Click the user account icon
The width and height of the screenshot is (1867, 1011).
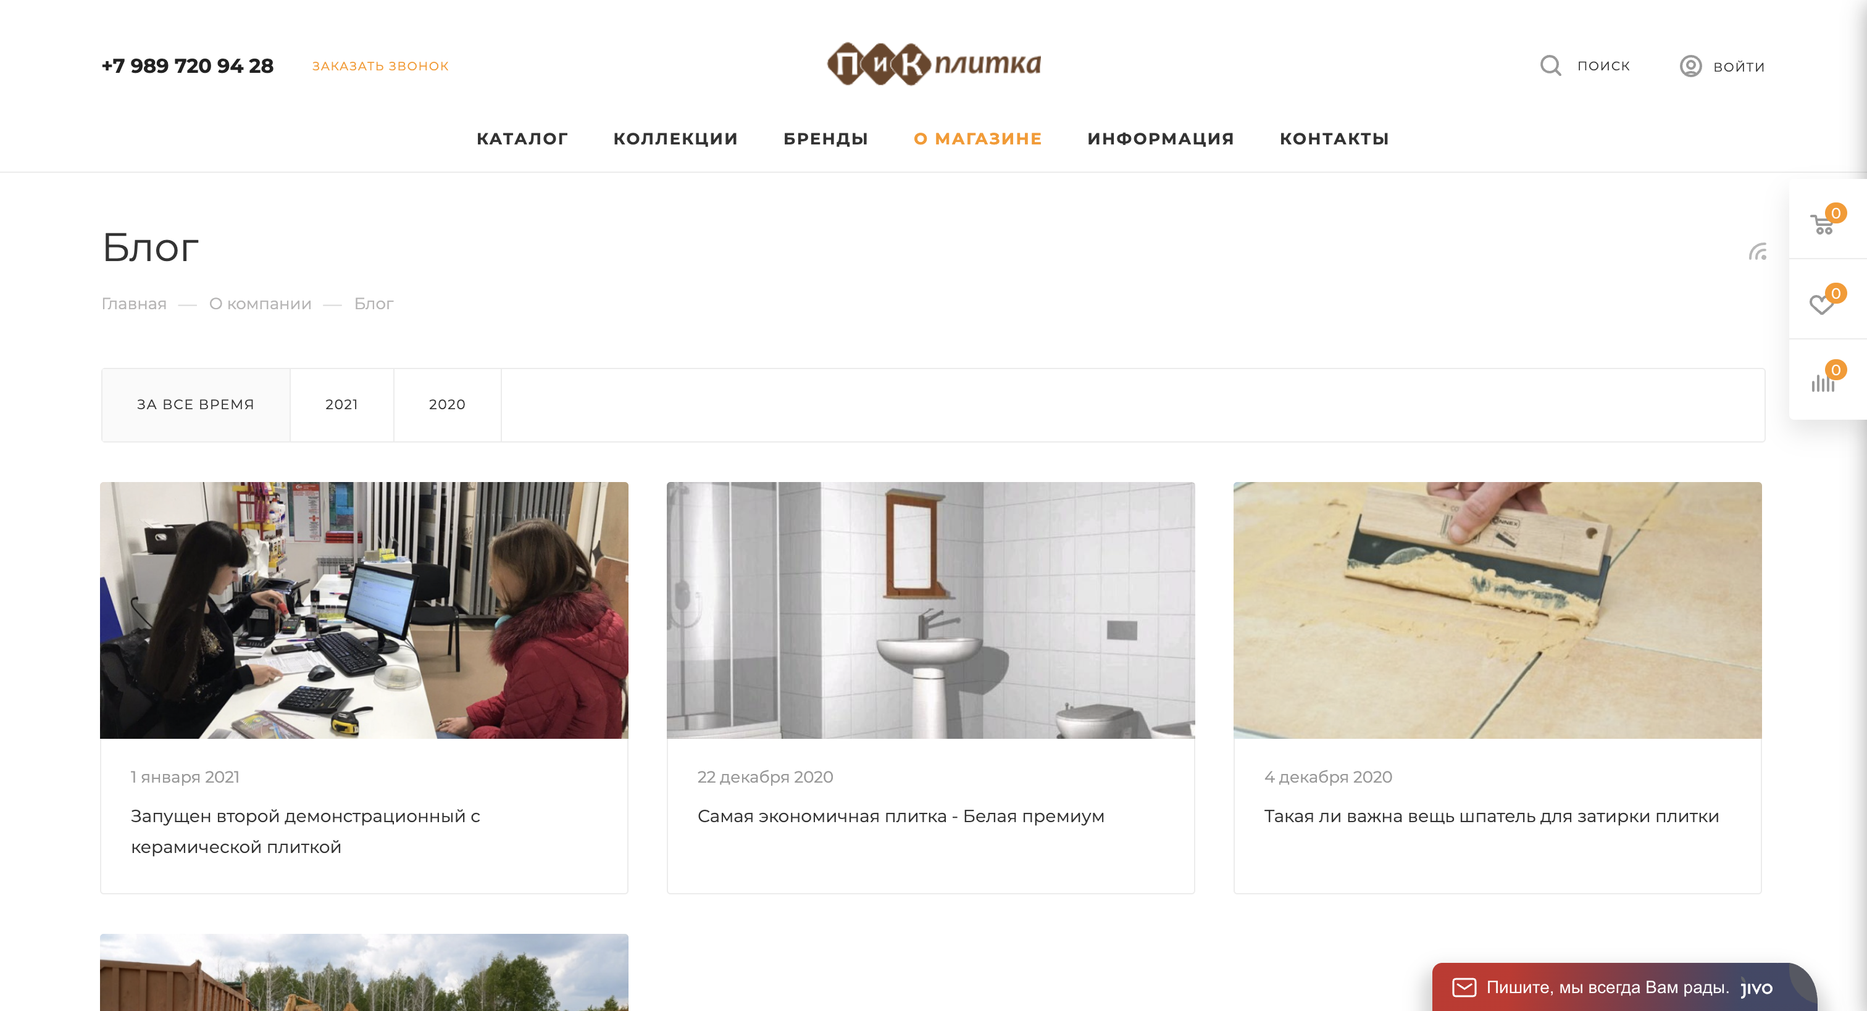pos(1690,67)
